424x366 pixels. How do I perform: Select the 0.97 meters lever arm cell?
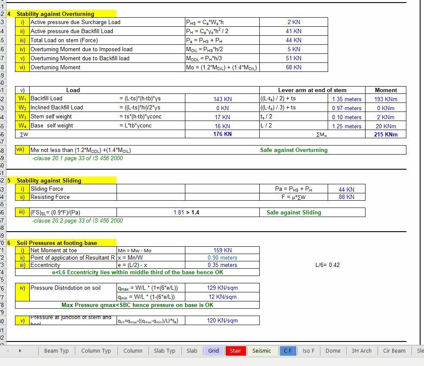pos(347,108)
